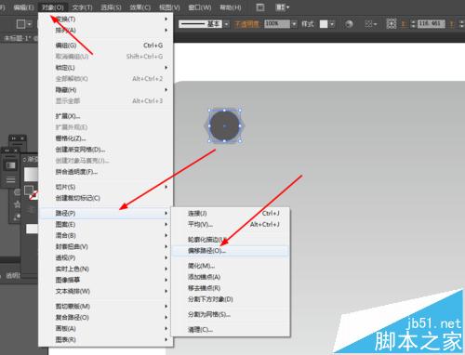Click the document layout icon after Help

pos(260,7)
